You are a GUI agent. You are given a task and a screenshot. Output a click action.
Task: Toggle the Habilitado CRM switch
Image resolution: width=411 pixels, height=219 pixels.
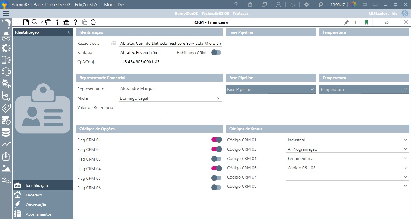[216, 53]
